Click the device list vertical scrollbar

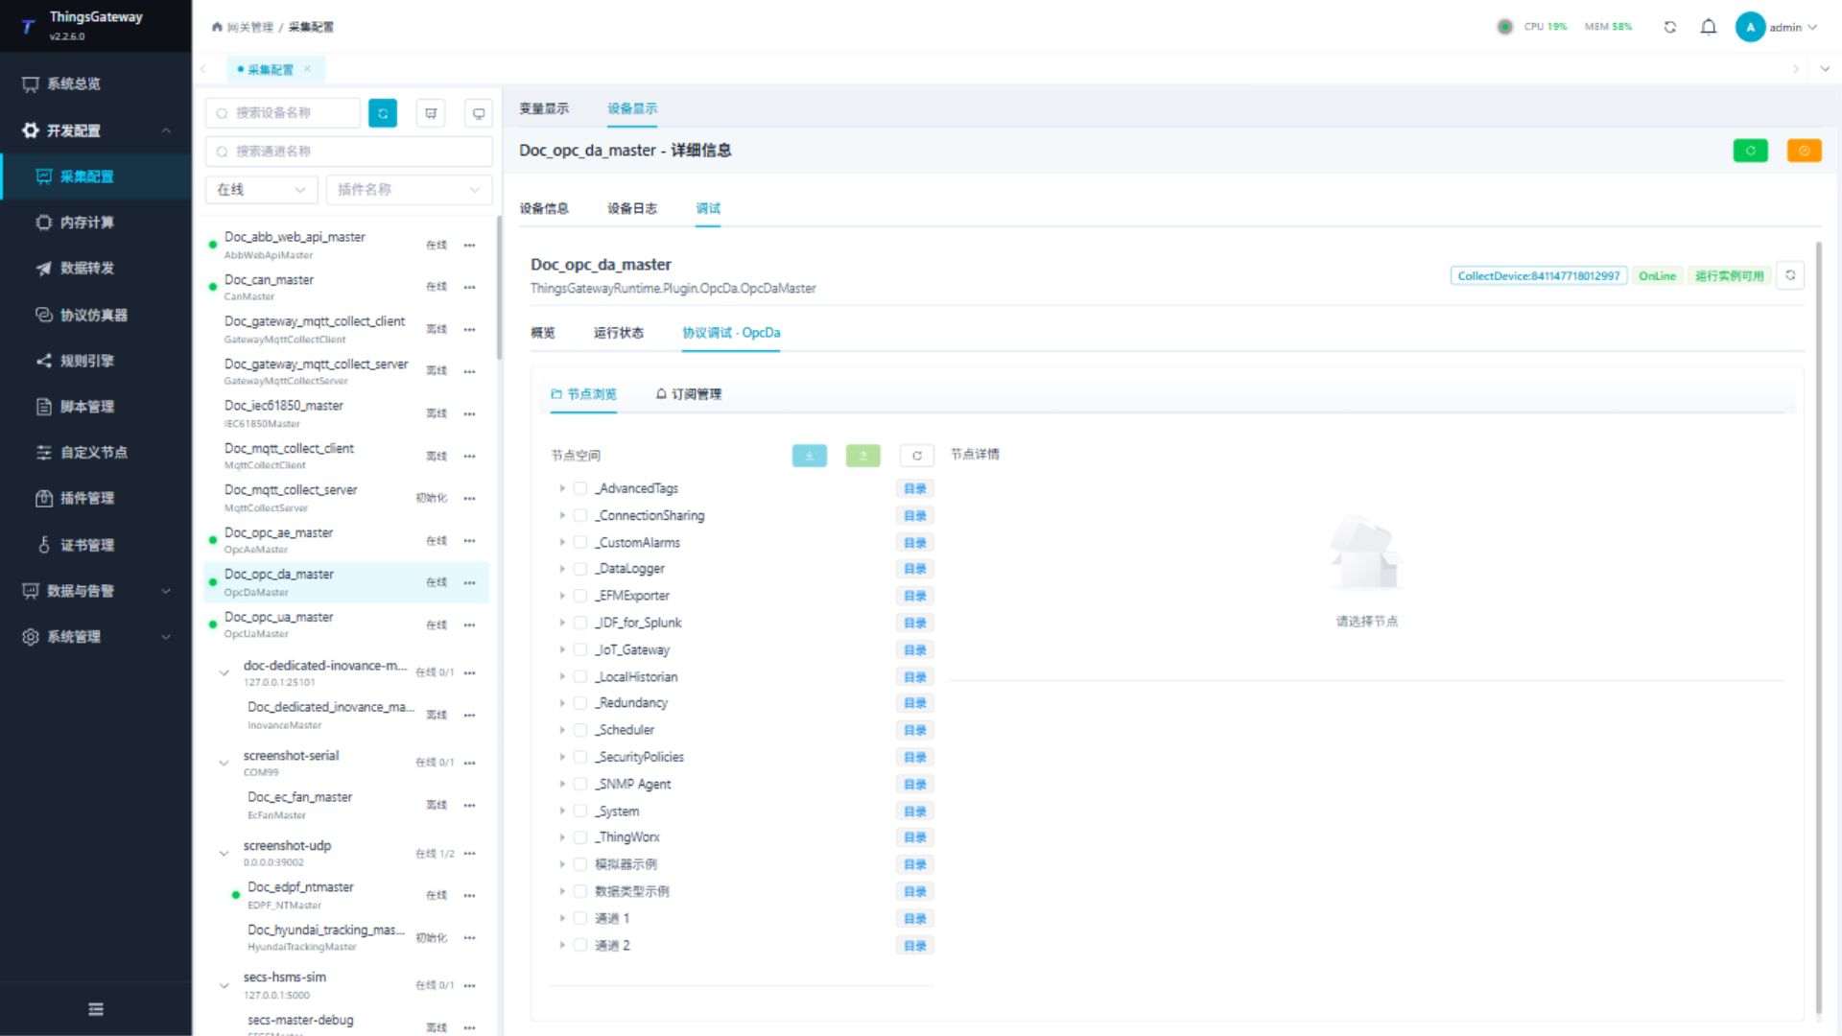coord(499,288)
